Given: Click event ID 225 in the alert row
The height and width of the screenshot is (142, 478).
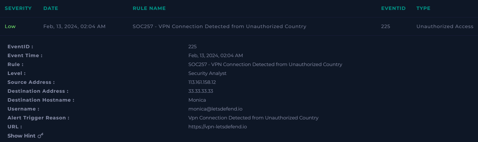Looking at the screenshot, I should coord(385,26).
